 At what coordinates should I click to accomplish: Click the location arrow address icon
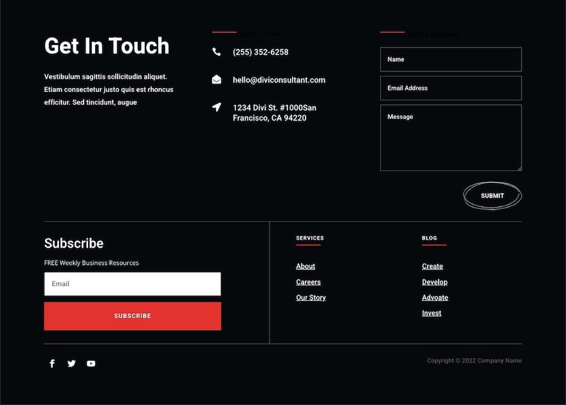click(217, 107)
